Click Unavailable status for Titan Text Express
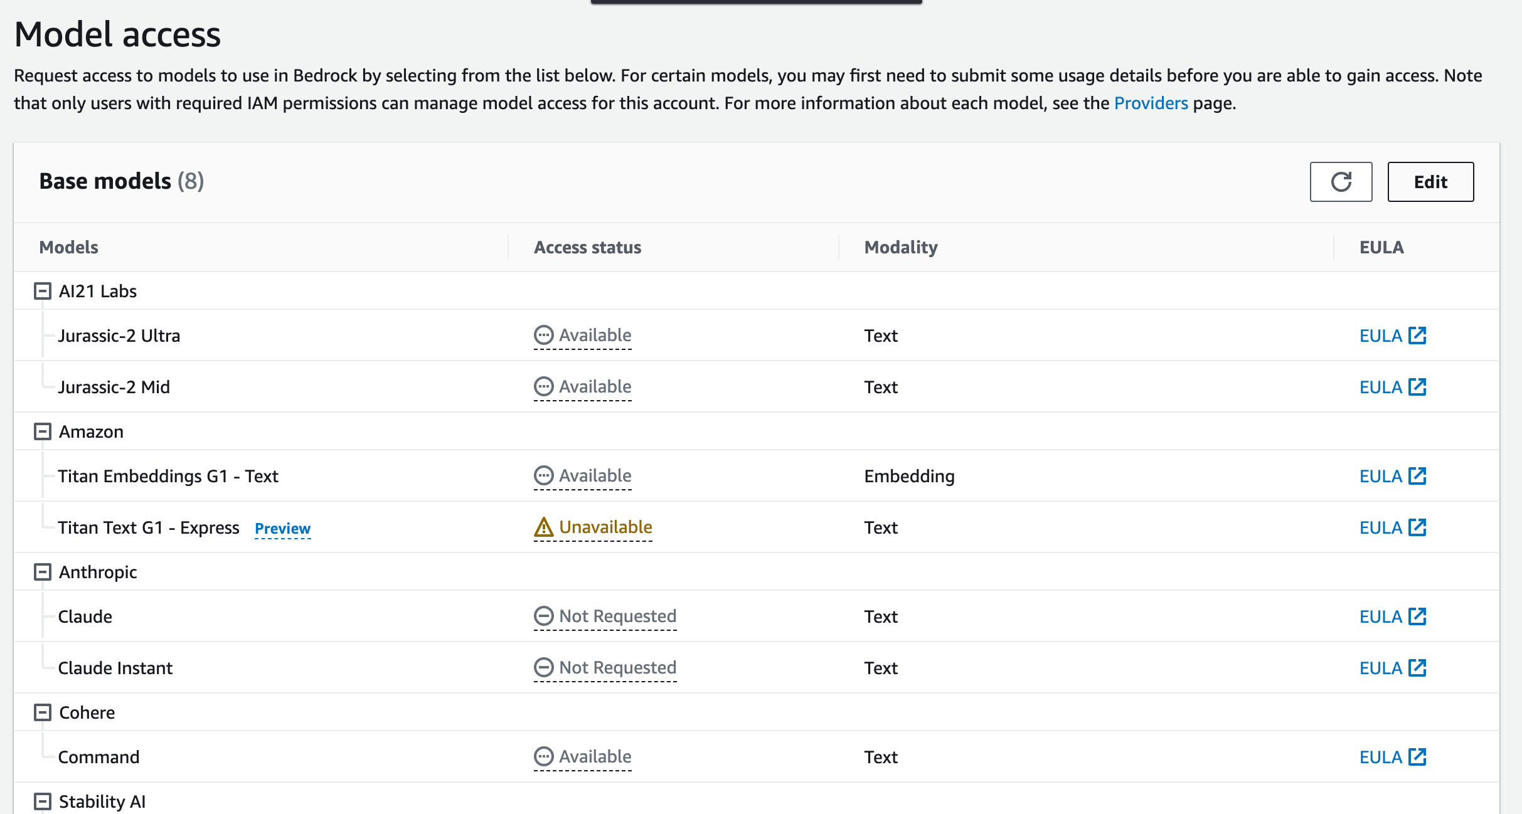Viewport: 1522px width, 814px height. coord(593,527)
